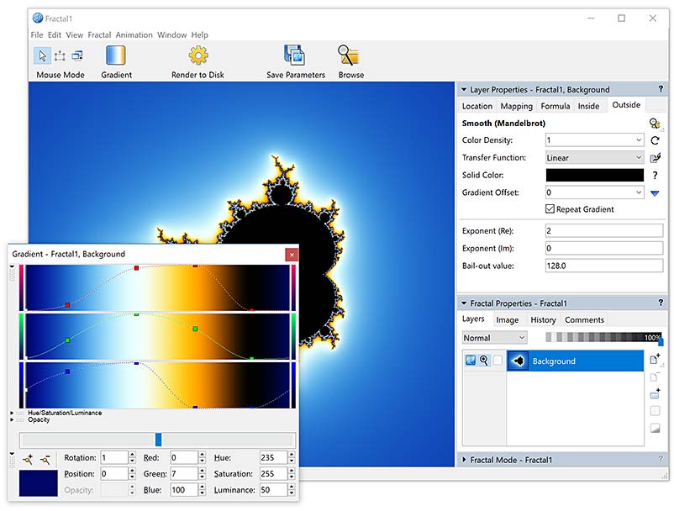
Task: Click the add layer group icon
Action: (655, 392)
